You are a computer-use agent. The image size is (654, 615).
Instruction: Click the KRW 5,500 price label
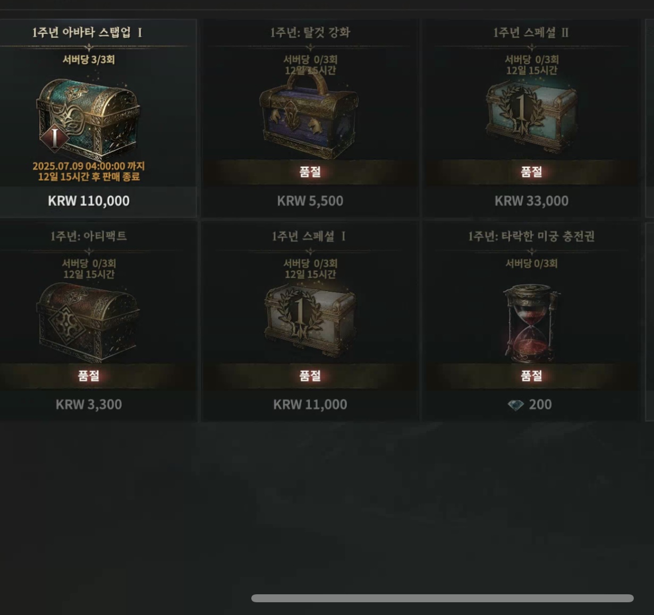pos(310,201)
